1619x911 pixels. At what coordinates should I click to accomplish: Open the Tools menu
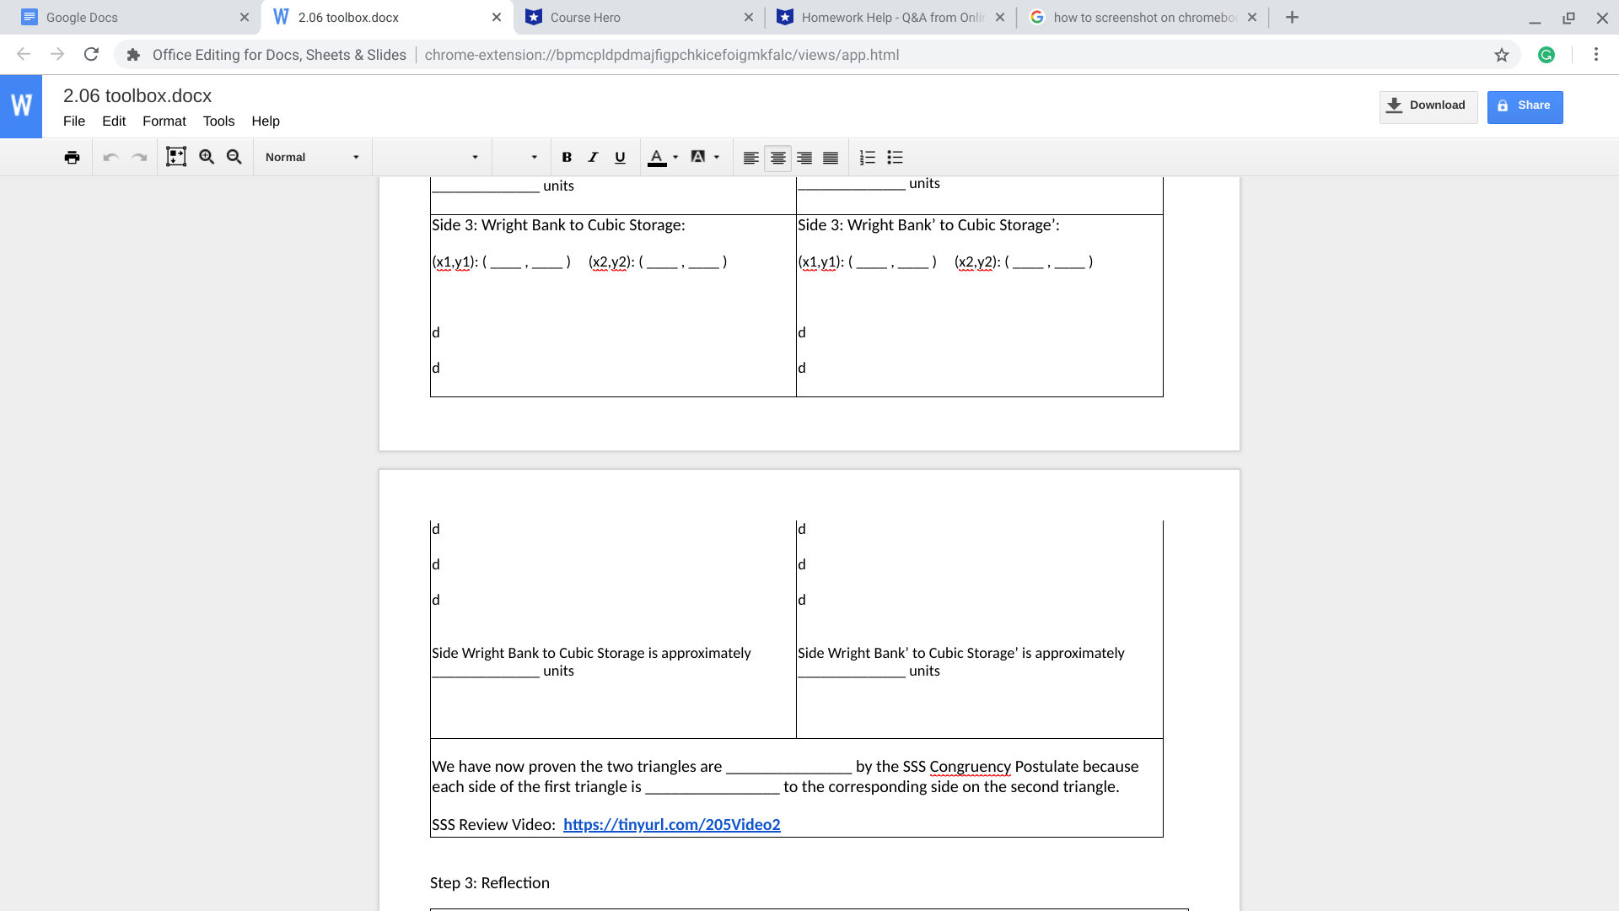click(x=218, y=120)
